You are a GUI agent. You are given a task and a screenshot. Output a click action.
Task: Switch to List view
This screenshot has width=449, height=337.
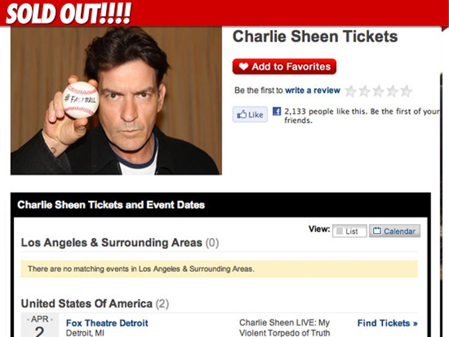click(x=349, y=231)
